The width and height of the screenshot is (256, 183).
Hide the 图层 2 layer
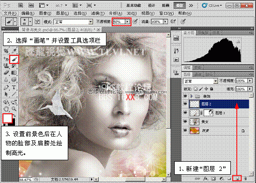(185, 104)
